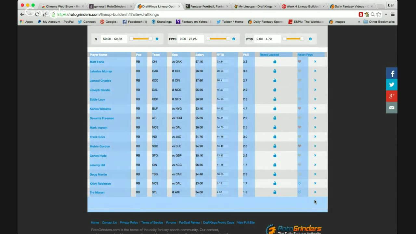Open Devonta Freeman player link
Viewport: 416px width, 234px height.
[x=102, y=118]
